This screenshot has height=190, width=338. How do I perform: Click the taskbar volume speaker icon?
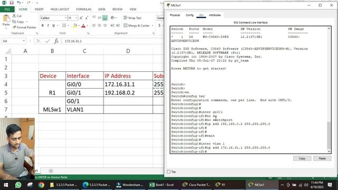pyautogui.click(x=306, y=185)
